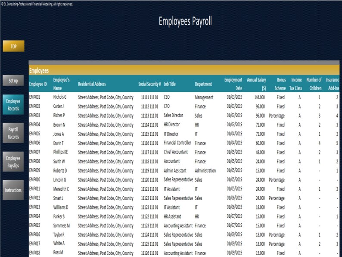Select job title cell CEO

point(167,97)
